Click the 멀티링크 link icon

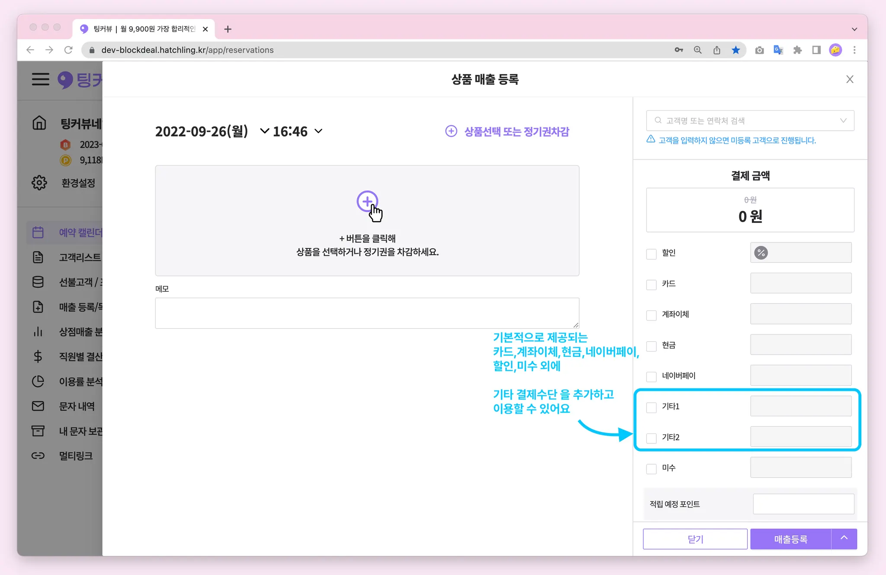tap(38, 455)
